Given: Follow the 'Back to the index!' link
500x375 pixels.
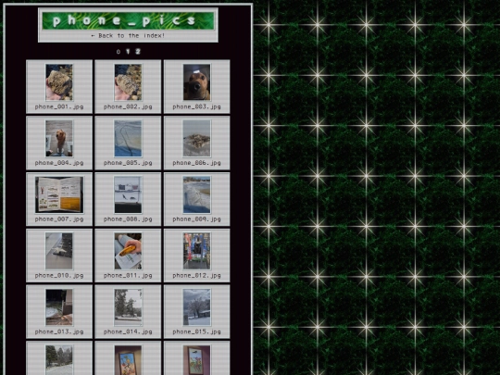Looking at the screenshot, I should click(x=128, y=36).
